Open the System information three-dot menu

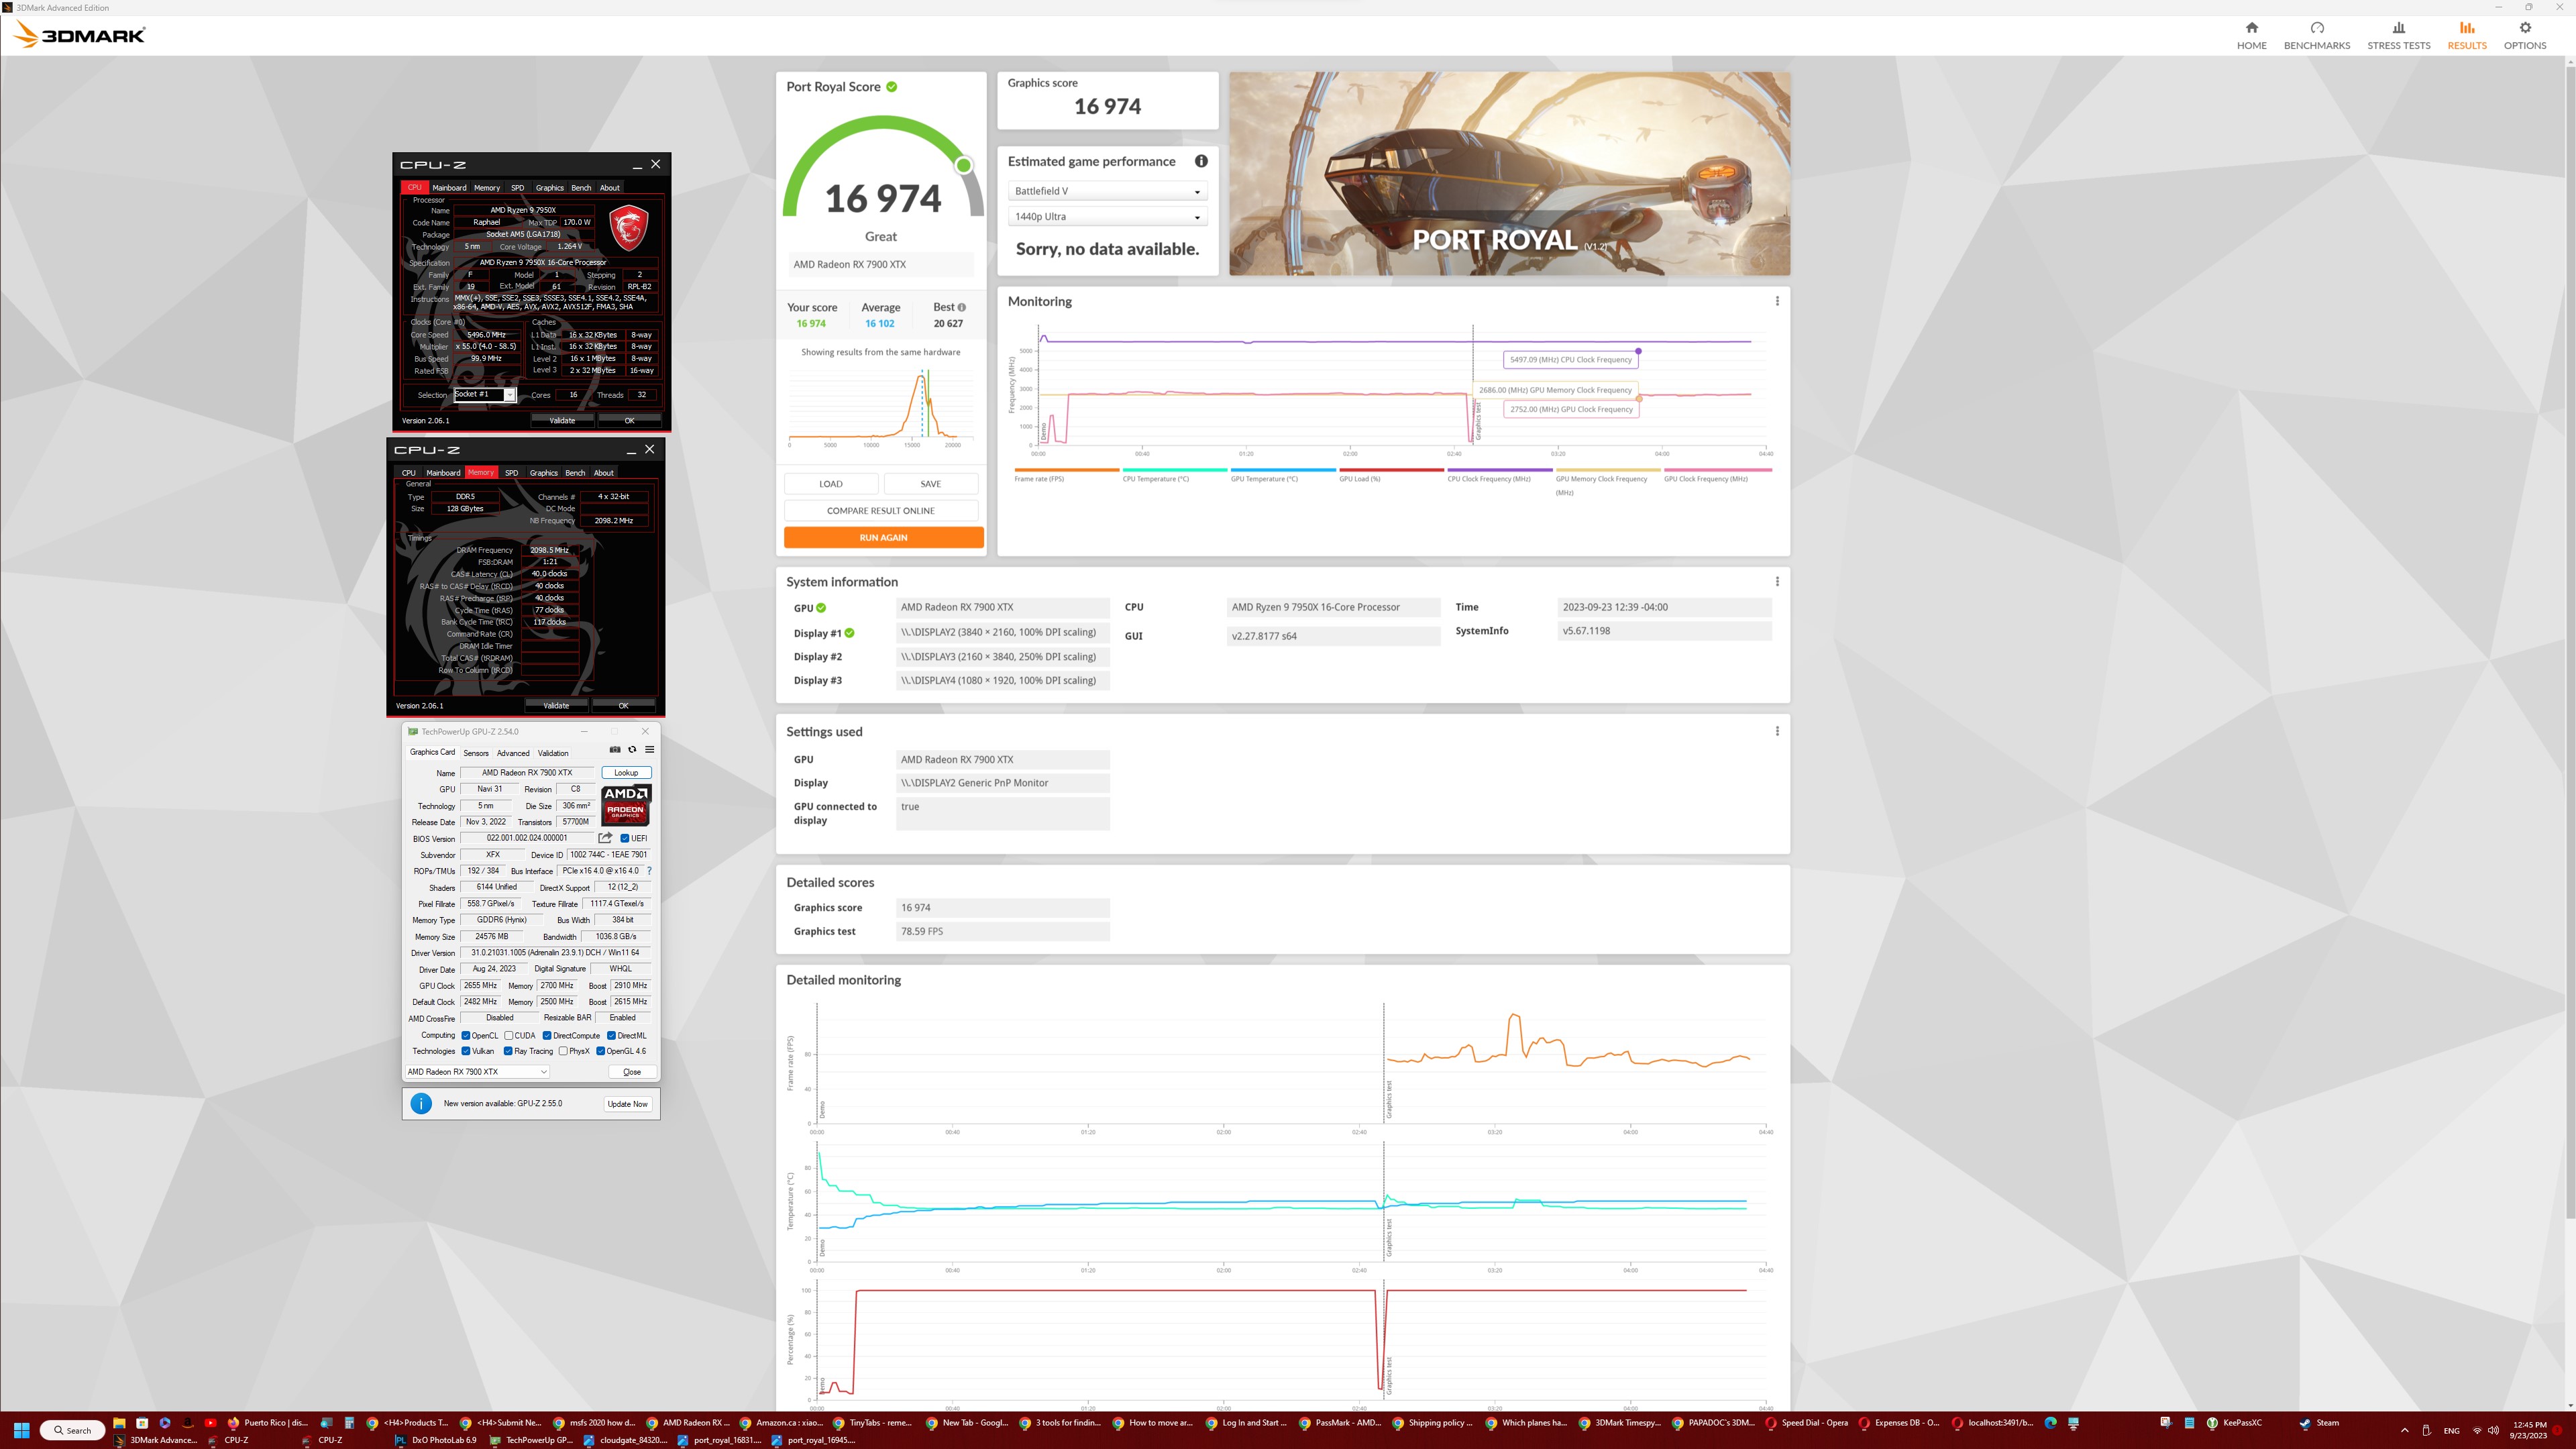tap(1776, 581)
